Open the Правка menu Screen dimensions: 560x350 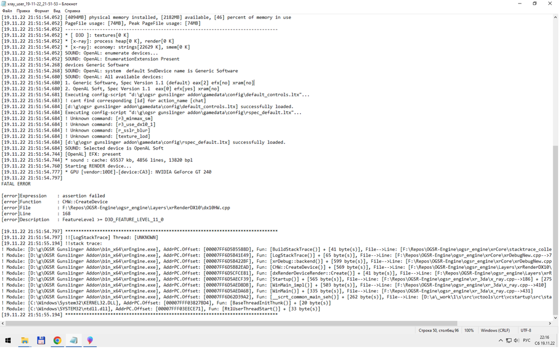click(23, 11)
